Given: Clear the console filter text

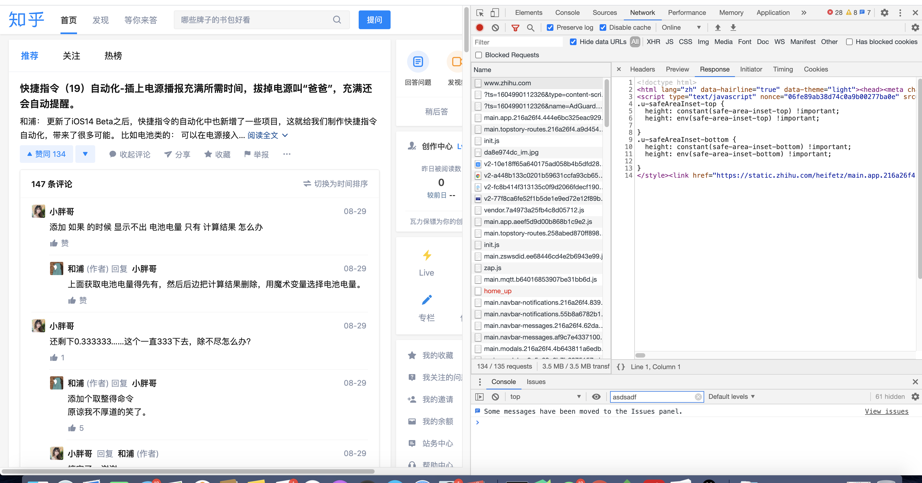Looking at the screenshot, I should pyautogui.click(x=698, y=397).
